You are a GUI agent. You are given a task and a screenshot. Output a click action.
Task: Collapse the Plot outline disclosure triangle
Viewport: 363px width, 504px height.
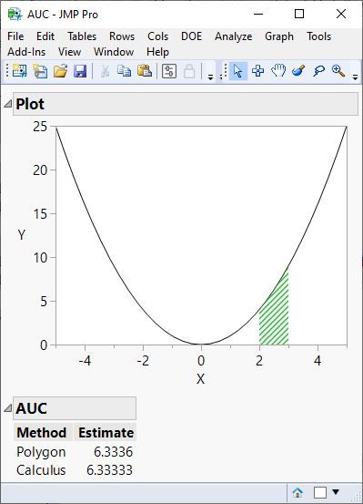pyautogui.click(x=7, y=103)
